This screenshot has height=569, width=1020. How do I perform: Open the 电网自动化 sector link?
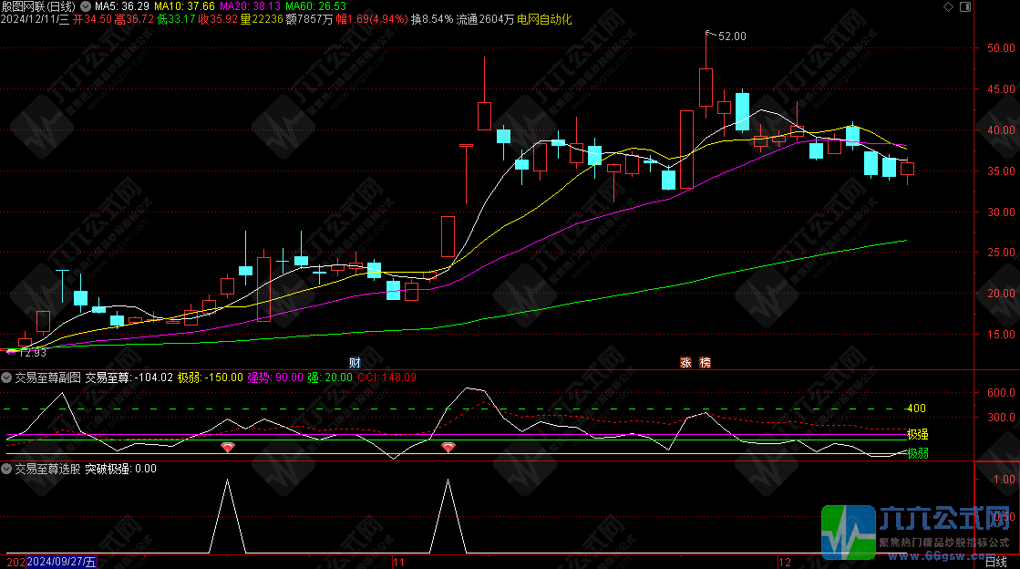[x=544, y=19]
